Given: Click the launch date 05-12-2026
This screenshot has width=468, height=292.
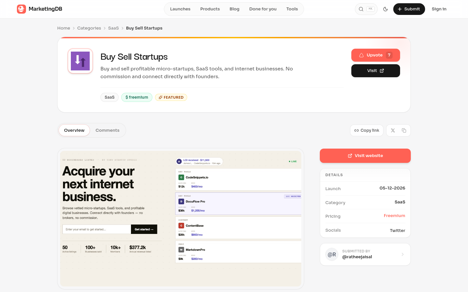Looking at the screenshot, I should click(x=392, y=188).
